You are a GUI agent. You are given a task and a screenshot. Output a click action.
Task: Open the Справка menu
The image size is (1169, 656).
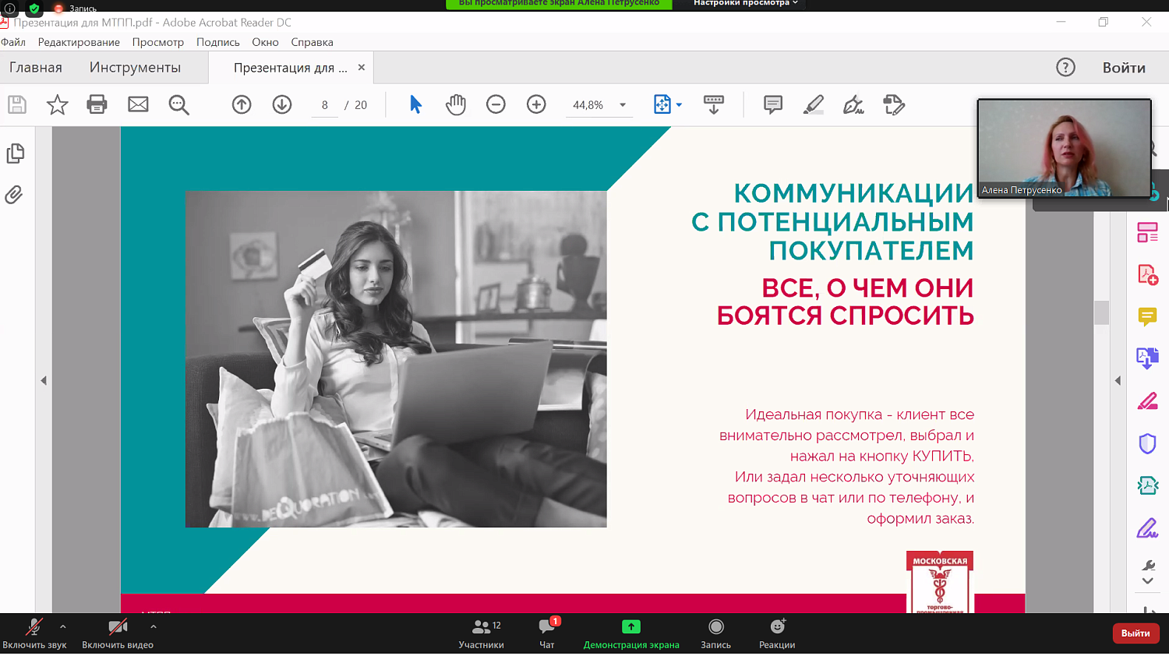coord(312,42)
